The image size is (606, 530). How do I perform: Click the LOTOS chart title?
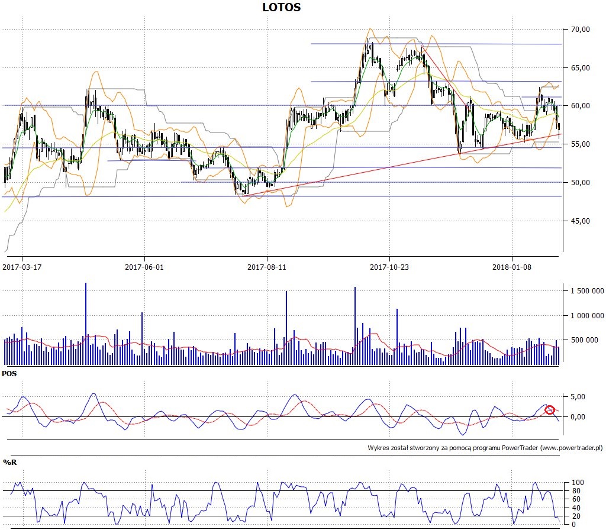[281, 7]
